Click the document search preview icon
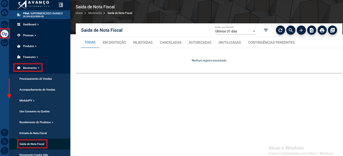The width and height of the screenshot is (343, 156). pyautogui.click(x=312, y=30)
